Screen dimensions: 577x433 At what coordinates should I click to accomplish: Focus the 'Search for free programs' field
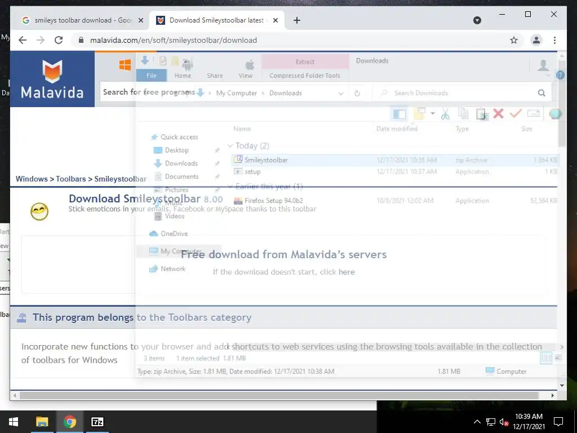point(317,92)
